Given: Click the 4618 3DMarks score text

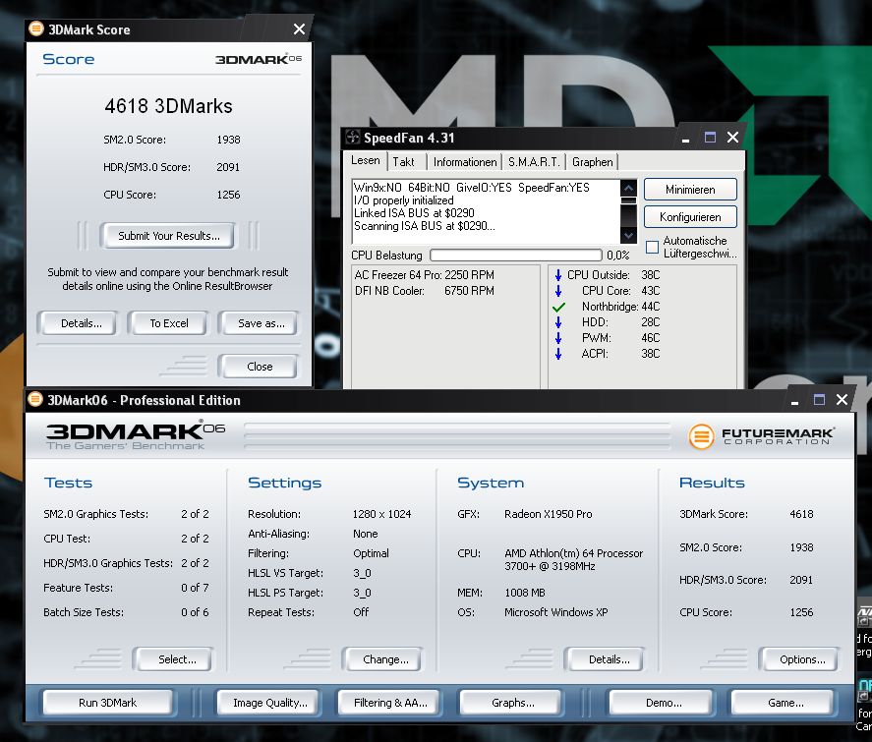Looking at the screenshot, I should click(x=168, y=106).
